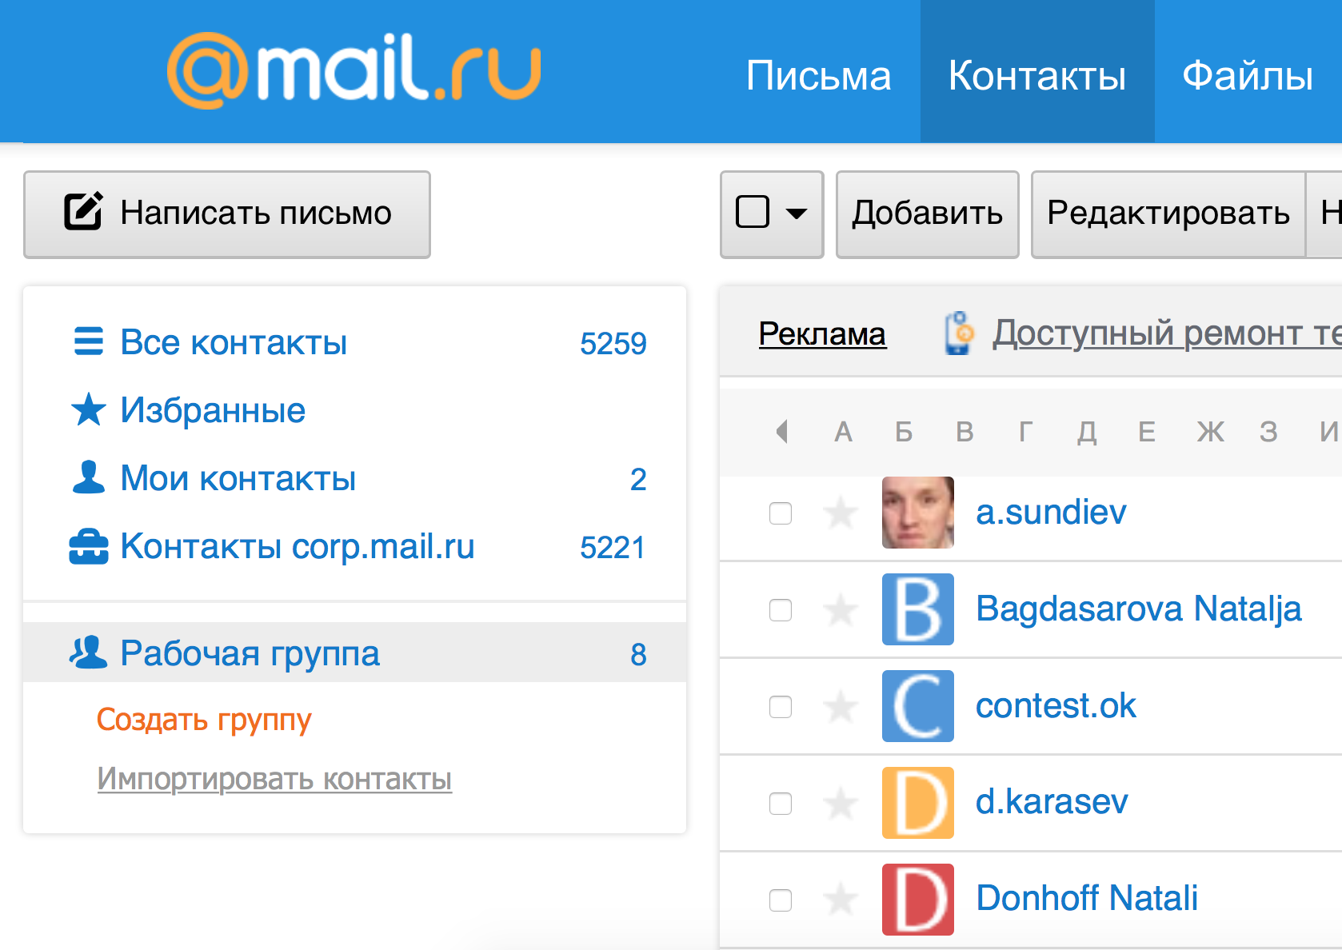Click the alphabet left arrow
Image resolution: width=1342 pixels, height=950 pixels.
point(782,432)
